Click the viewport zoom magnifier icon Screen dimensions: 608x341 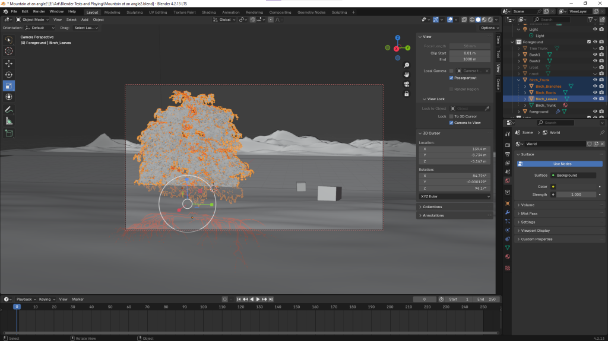coord(406,65)
